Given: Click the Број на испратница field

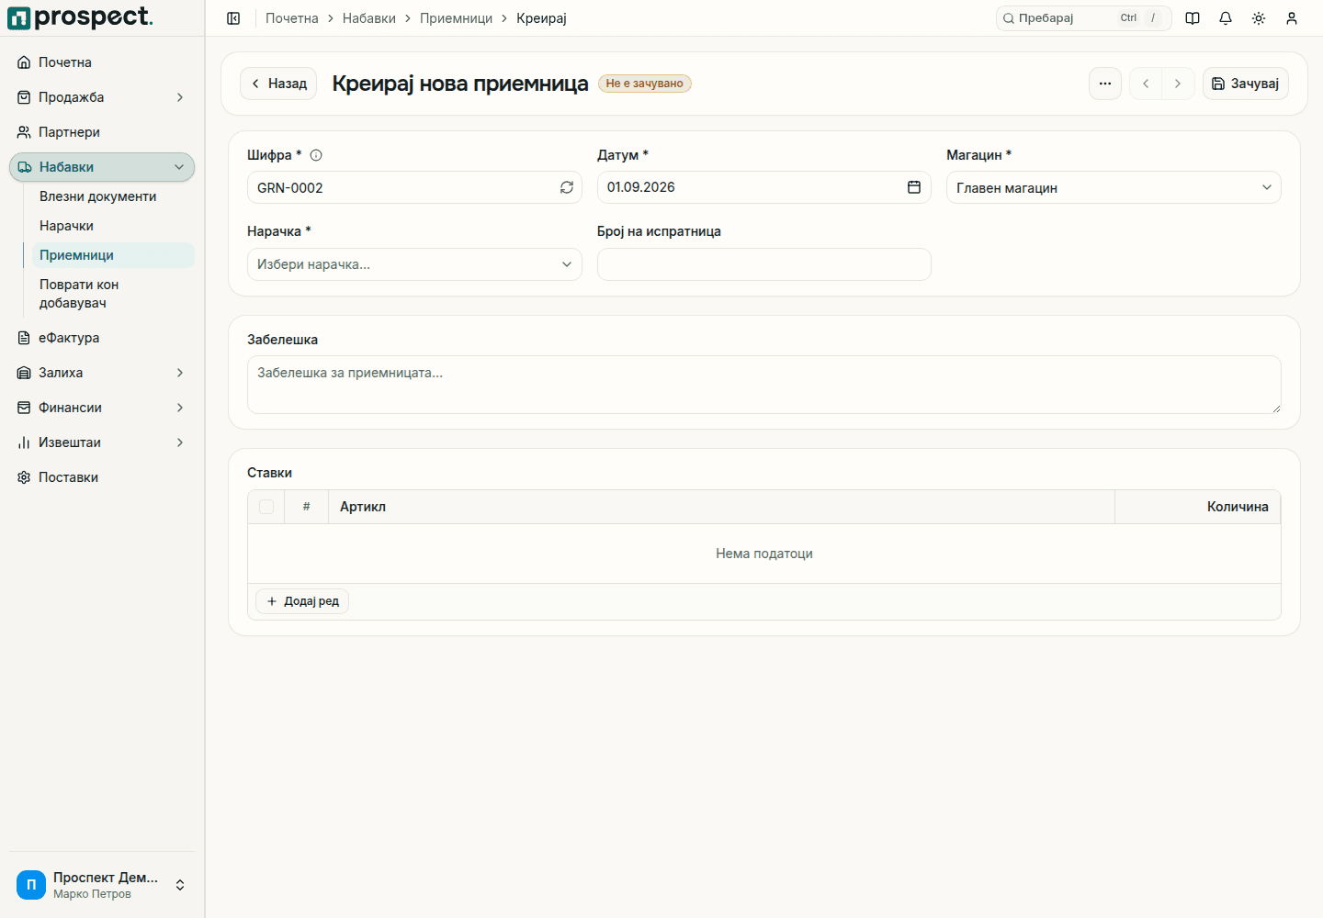Looking at the screenshot, I should (x=764, y=264).
